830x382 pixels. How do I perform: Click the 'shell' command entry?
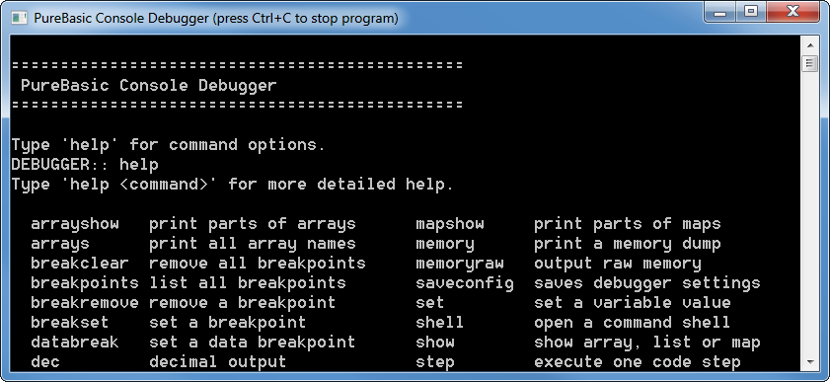click(440, 322)
